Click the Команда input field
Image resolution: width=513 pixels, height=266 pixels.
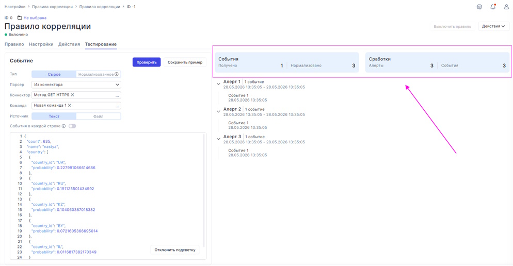(x=76, y=106)
